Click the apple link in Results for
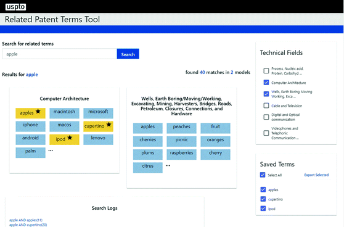 point(32,75)
